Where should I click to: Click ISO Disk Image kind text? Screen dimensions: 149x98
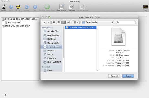122,55
